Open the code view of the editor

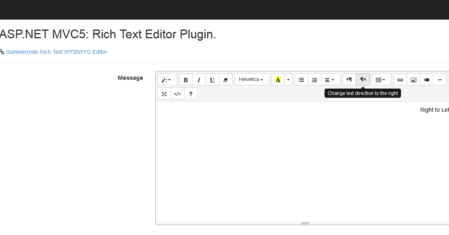[177, 93]
